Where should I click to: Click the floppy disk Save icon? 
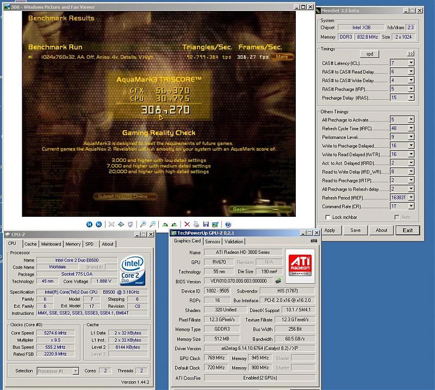coord(206,224)
